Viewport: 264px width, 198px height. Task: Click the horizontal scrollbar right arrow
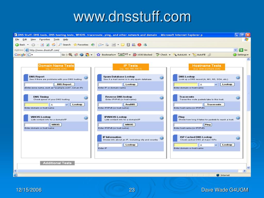tap(245, 171)
